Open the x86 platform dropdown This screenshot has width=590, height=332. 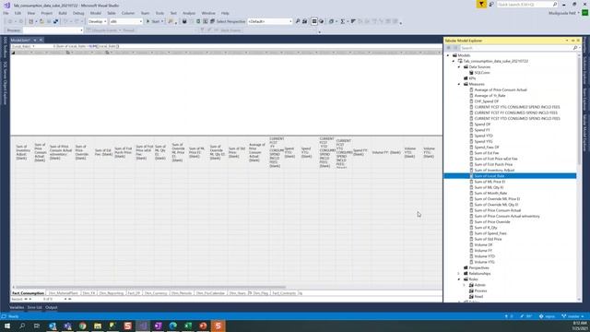(125, 21)
